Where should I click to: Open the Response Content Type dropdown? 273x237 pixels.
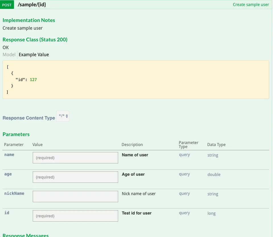point(63,116)
